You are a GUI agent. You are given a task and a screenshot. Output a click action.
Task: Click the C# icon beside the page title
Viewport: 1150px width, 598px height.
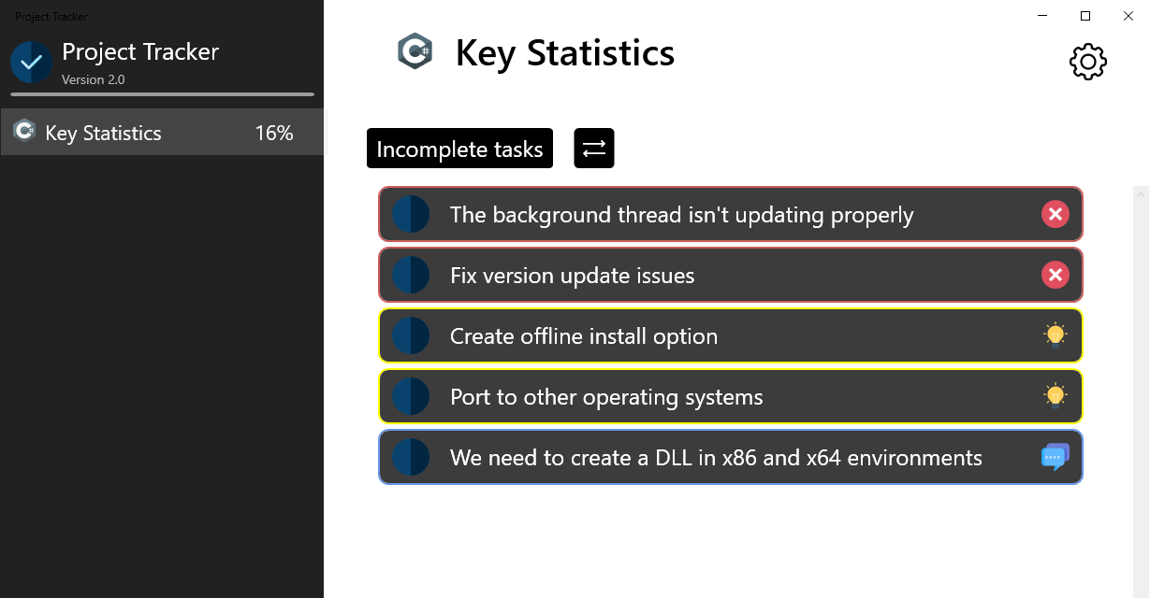coord(415,51)
